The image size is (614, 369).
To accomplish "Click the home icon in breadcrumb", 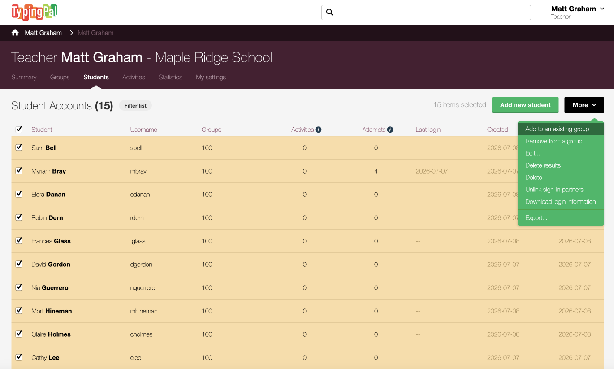I will 15,33.
